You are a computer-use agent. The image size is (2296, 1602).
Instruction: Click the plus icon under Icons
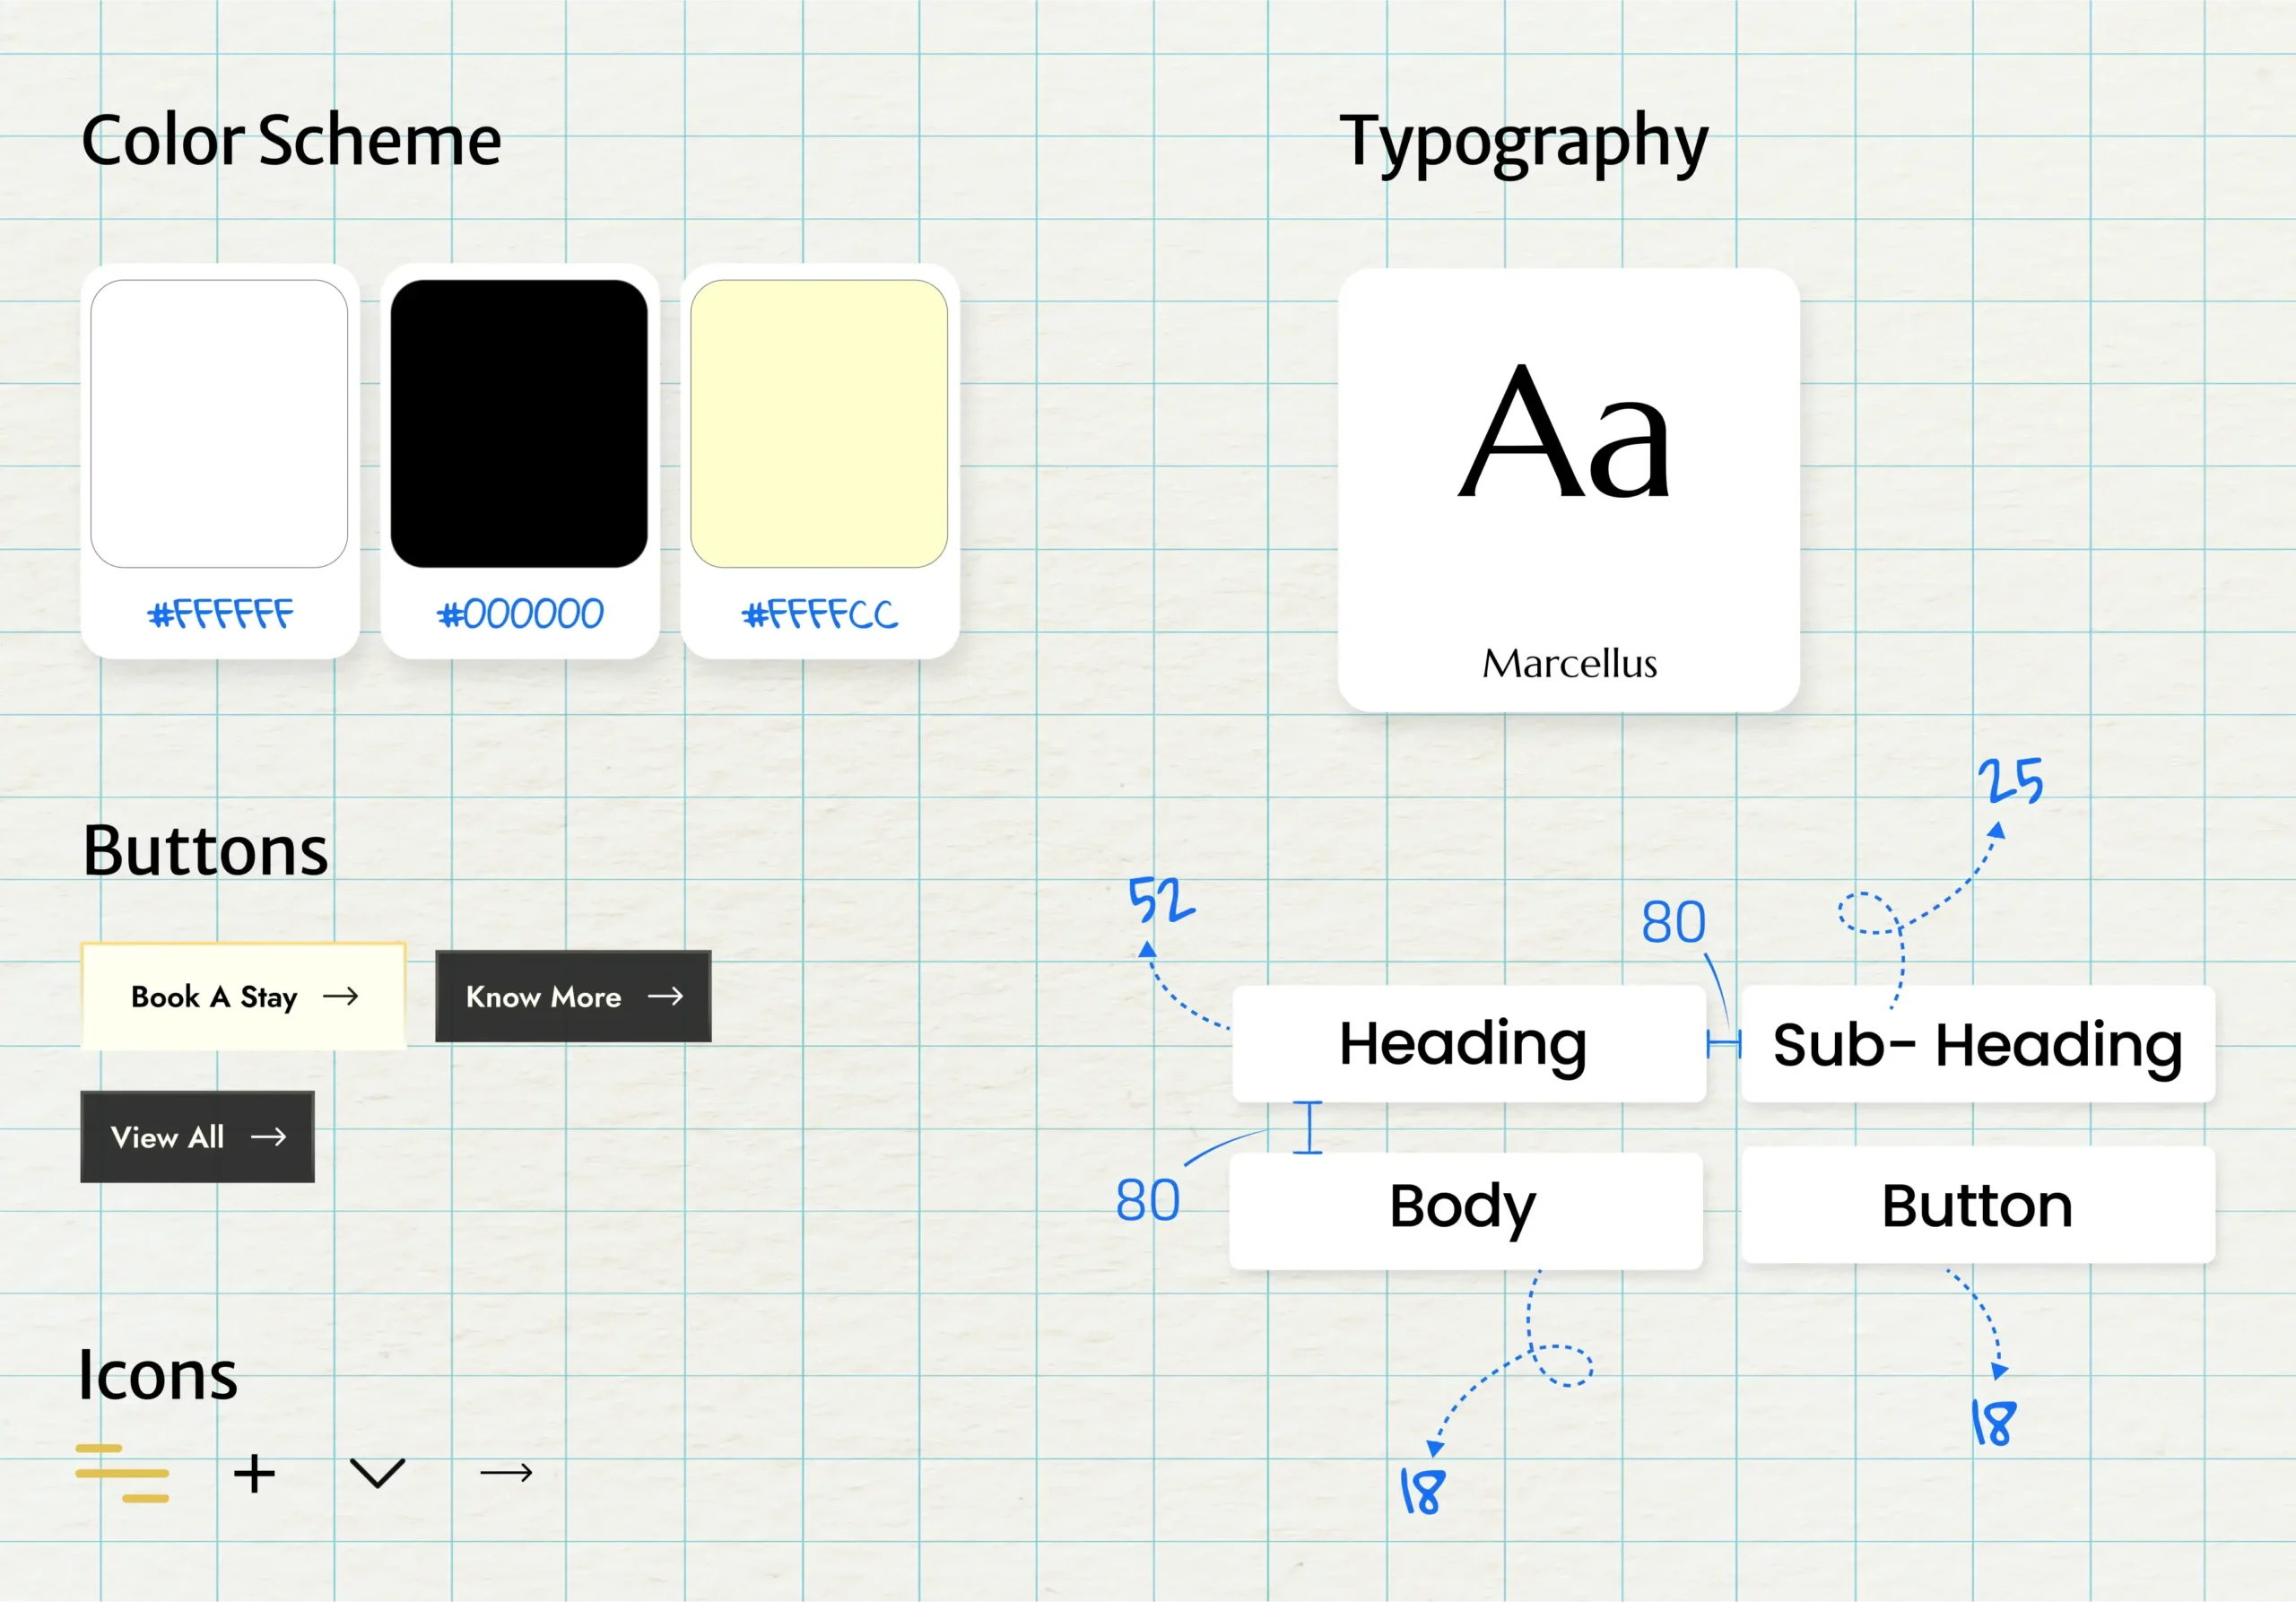point(254,1473)
